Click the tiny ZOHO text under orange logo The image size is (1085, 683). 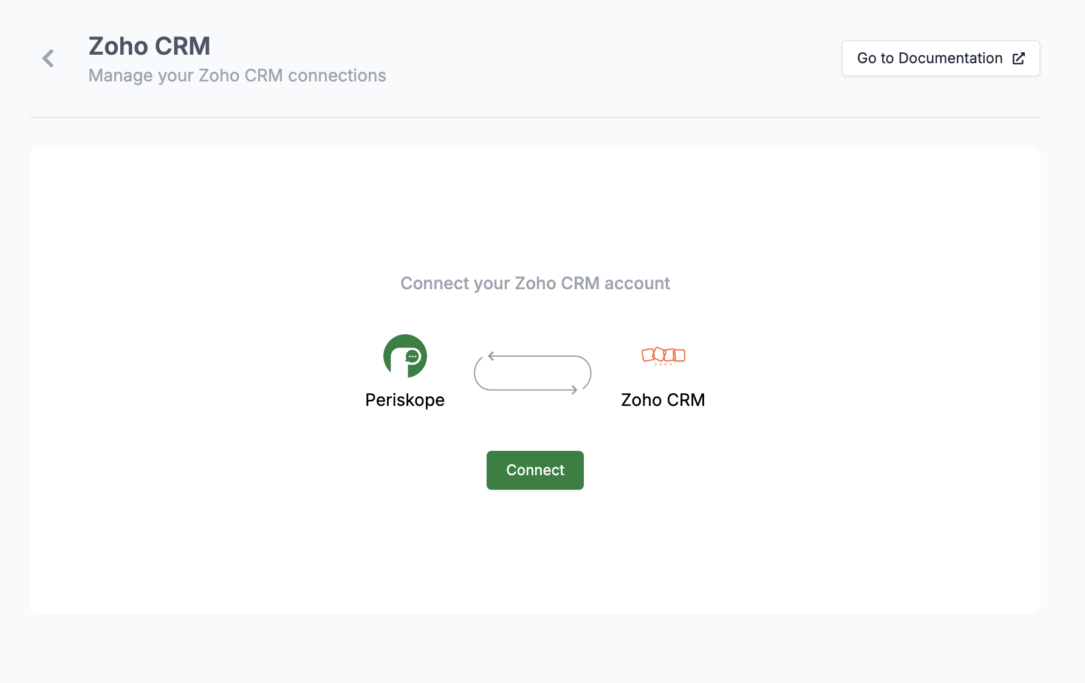663,365
